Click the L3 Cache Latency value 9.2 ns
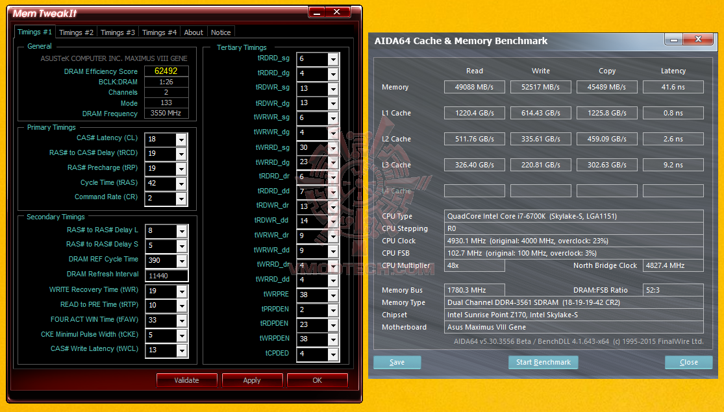This screenshot has width=724, height=412. click(673, 165)
